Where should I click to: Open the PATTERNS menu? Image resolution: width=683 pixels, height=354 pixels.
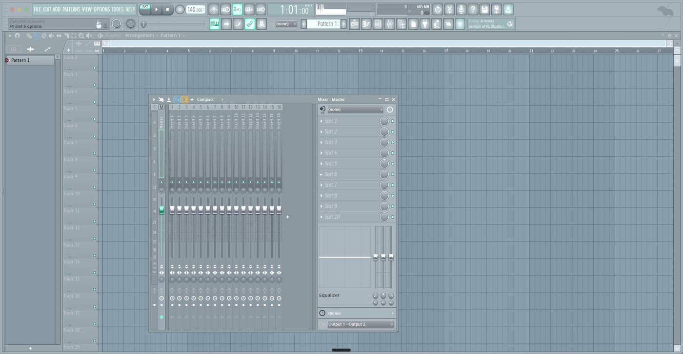[x=71, y=9]
